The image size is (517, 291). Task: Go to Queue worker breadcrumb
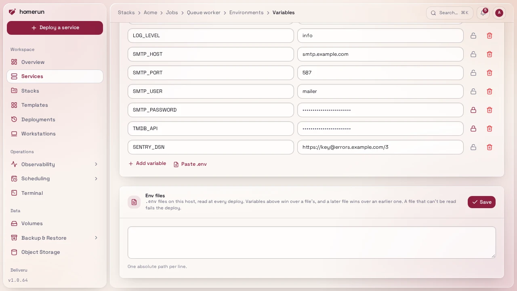pyautogui.click(x=204, y=13)
